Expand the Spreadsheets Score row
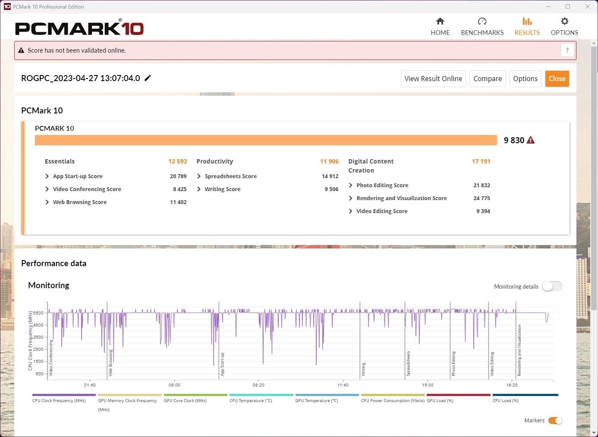 (199, 176)
